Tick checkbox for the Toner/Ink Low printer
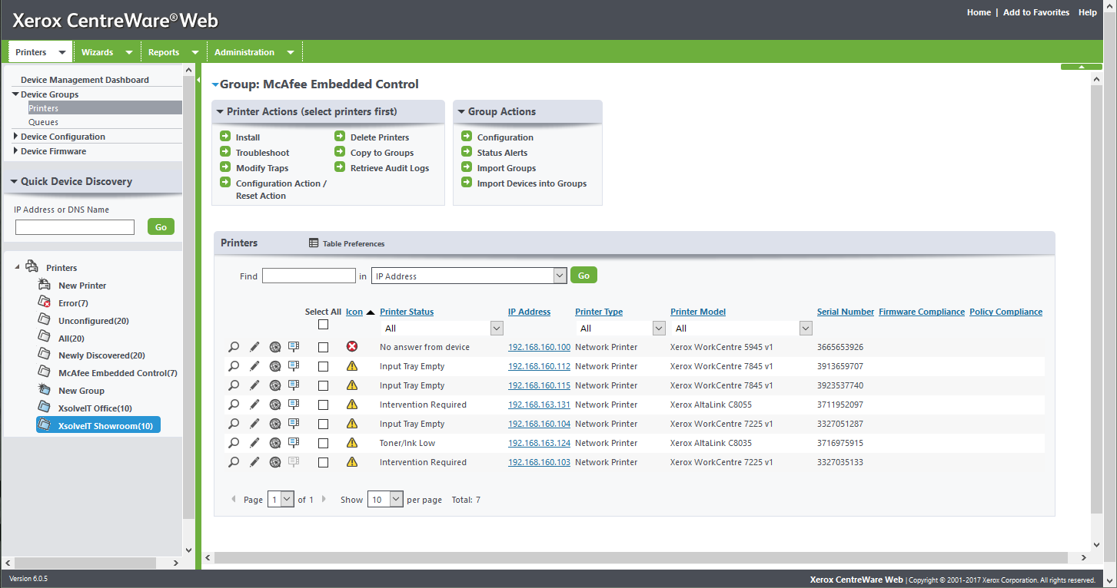Image resolution: width=1117 pixels, height=588 pixels. tap(323, 443)
